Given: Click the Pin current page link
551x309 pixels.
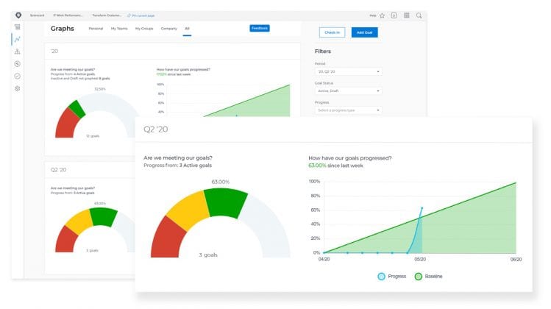Looking at the screenshot, I should click(x=141, y=15).
